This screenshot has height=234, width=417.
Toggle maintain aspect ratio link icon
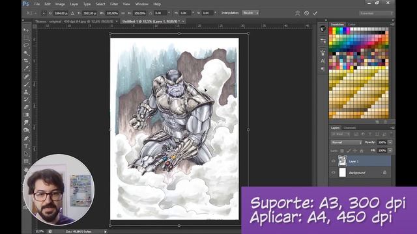pos(123,13)
